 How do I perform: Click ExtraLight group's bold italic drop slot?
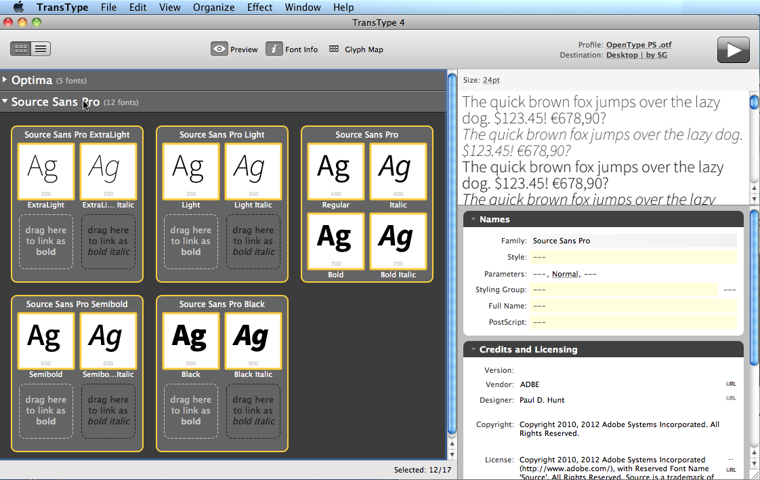[x=108, y=241]
